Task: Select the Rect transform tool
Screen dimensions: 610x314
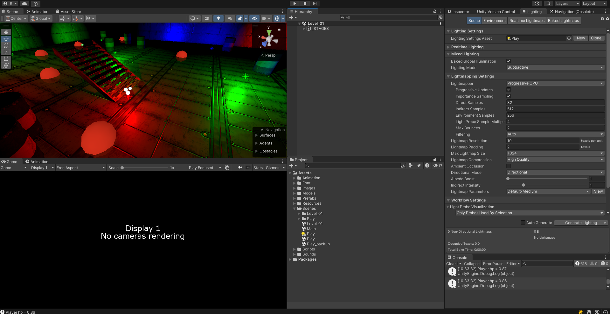Action: coord(6,59)
